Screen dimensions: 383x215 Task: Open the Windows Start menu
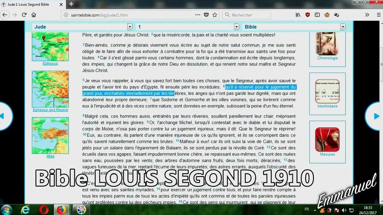click(x=7, y=210)
